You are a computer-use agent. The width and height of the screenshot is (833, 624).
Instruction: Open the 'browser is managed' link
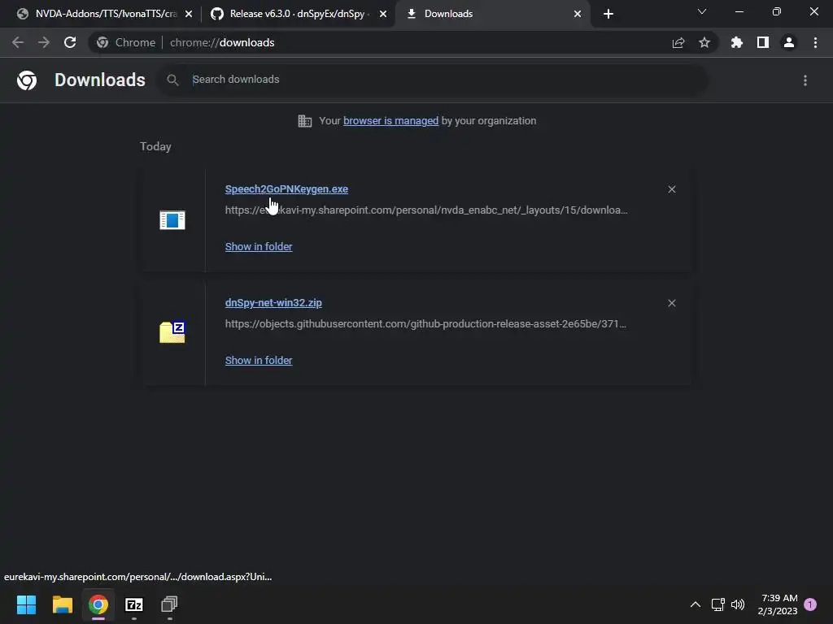[x=391, y=121]
